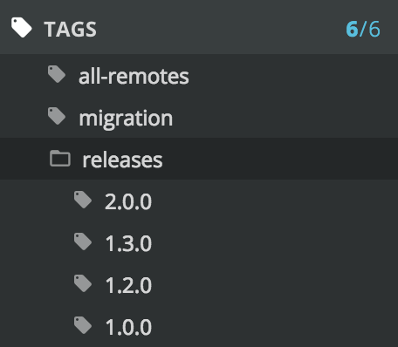Click the bold blue 6 visible count

352,29
